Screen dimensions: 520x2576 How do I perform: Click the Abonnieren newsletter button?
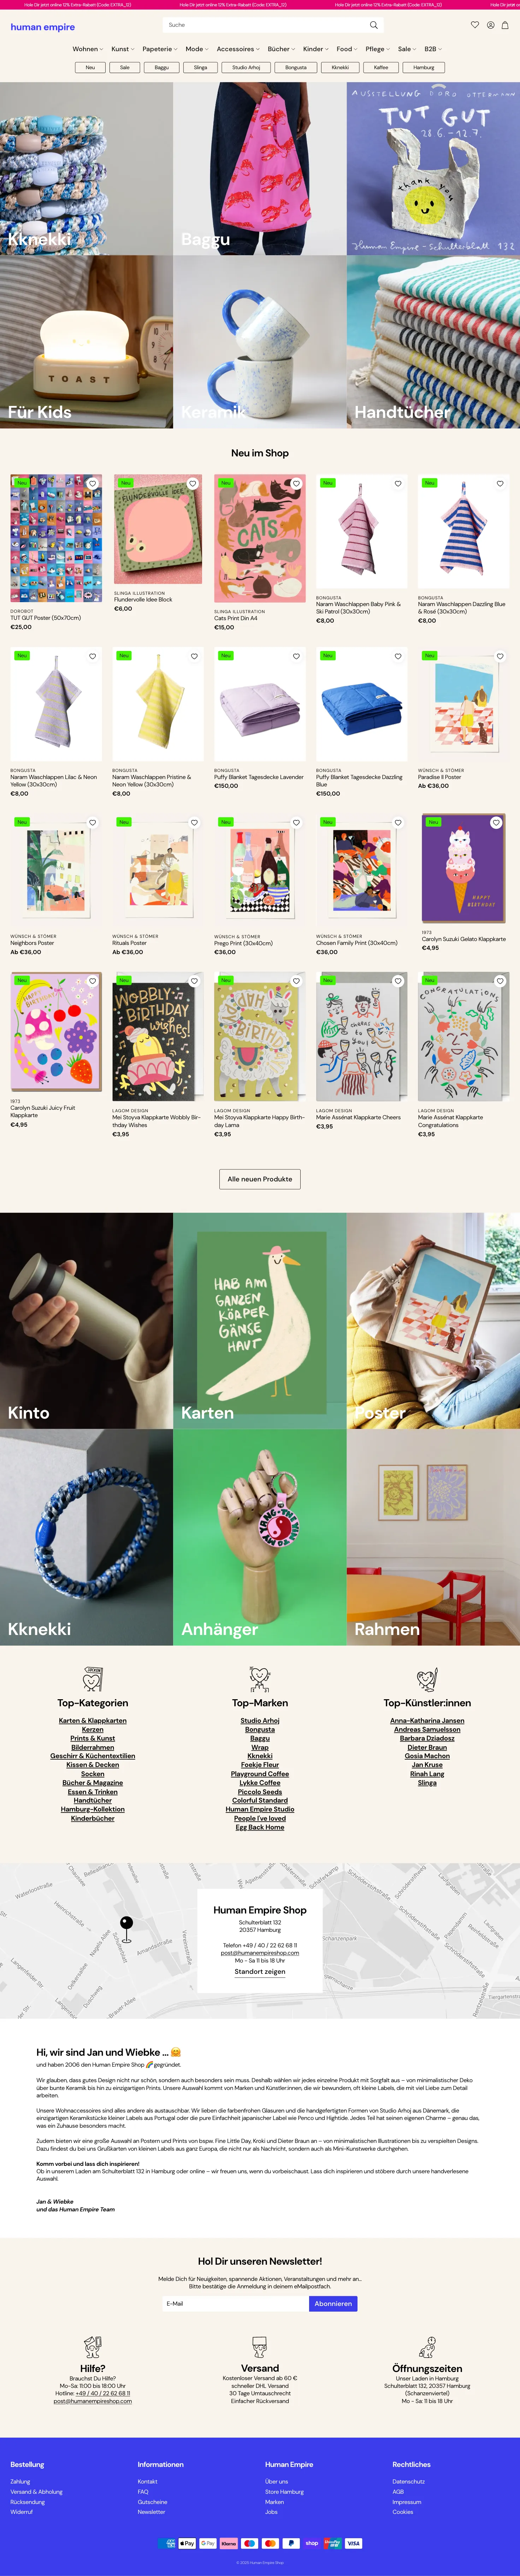[x=333, y=2303]
